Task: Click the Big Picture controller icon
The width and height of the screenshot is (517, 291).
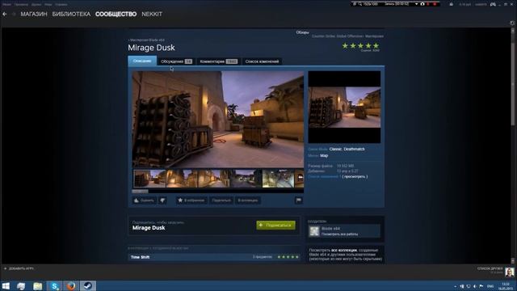Action: [x=493, y=4]
